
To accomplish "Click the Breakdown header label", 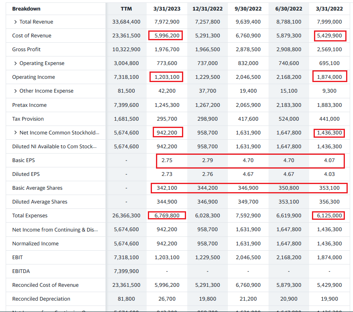I will pyautogui.click(x=26, y=9).
